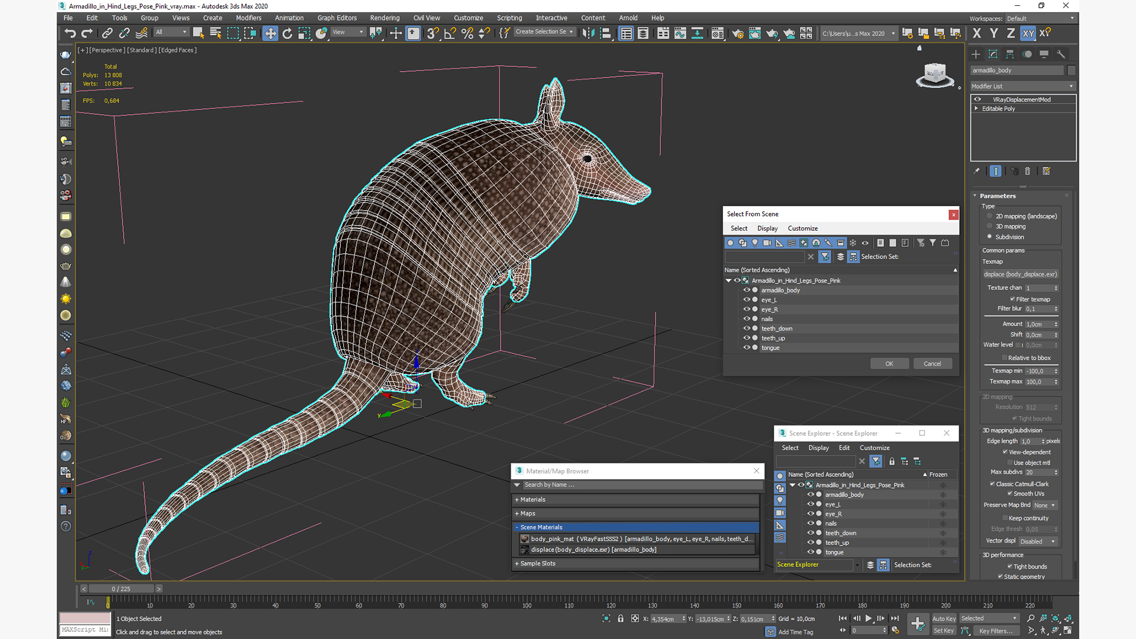Screen dimensions: 1136x639
Task: Toggle Keep continuity checkbox
Action: click(1005, 518)
